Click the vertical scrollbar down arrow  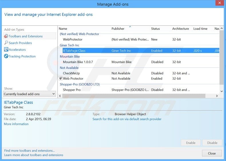click(x=222, y=91)
